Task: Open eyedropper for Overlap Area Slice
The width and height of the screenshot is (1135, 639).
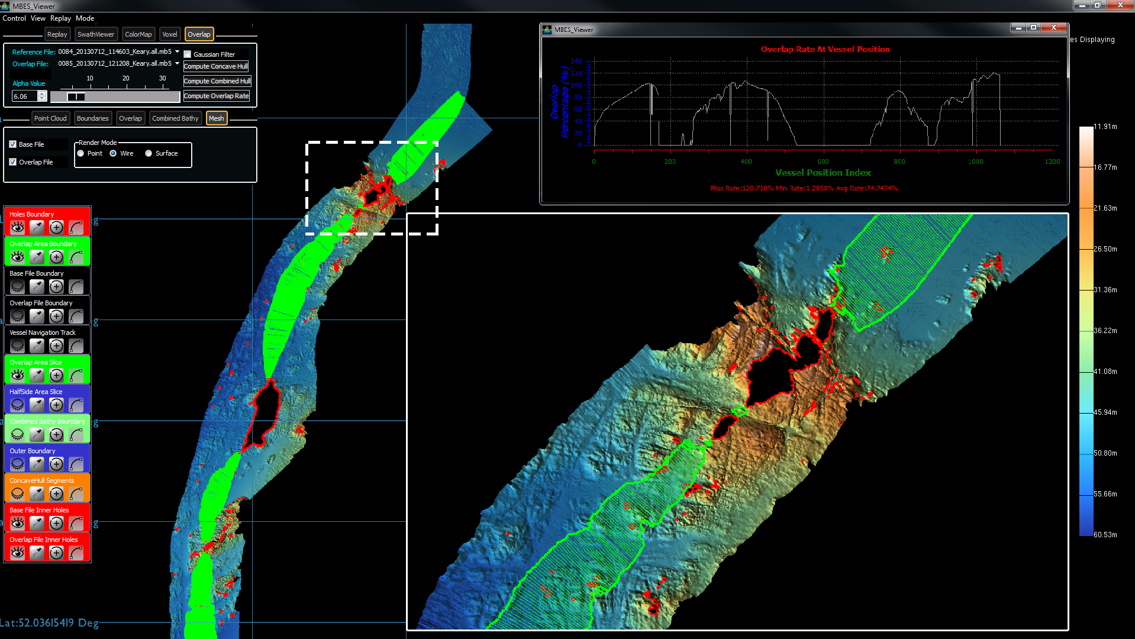Action: pos(37,376)
